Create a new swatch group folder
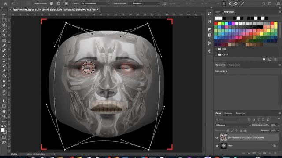Viewport: 282px width, 158px height. click(264, 59)
